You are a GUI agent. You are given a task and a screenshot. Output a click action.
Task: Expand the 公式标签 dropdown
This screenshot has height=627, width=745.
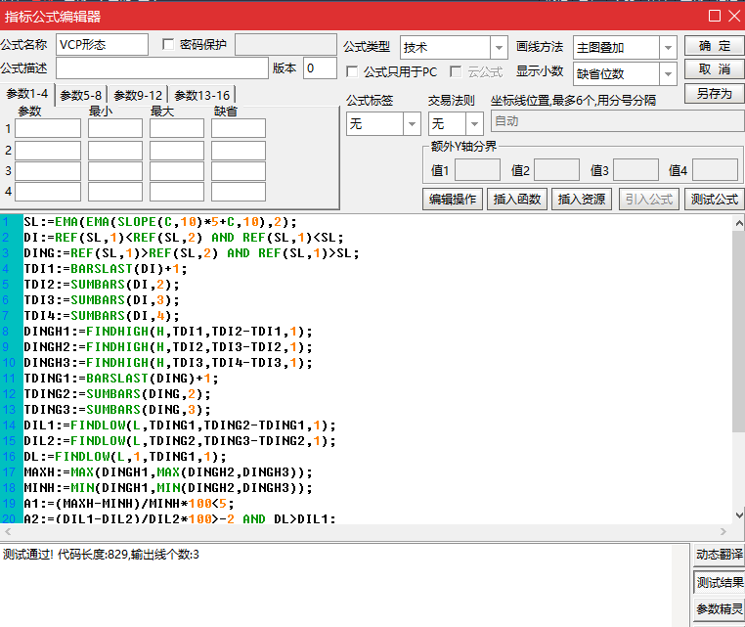click(411, 124)
